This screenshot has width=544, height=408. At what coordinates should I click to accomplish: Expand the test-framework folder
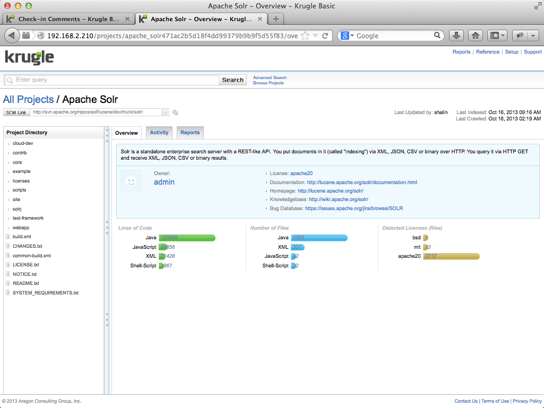8,219
